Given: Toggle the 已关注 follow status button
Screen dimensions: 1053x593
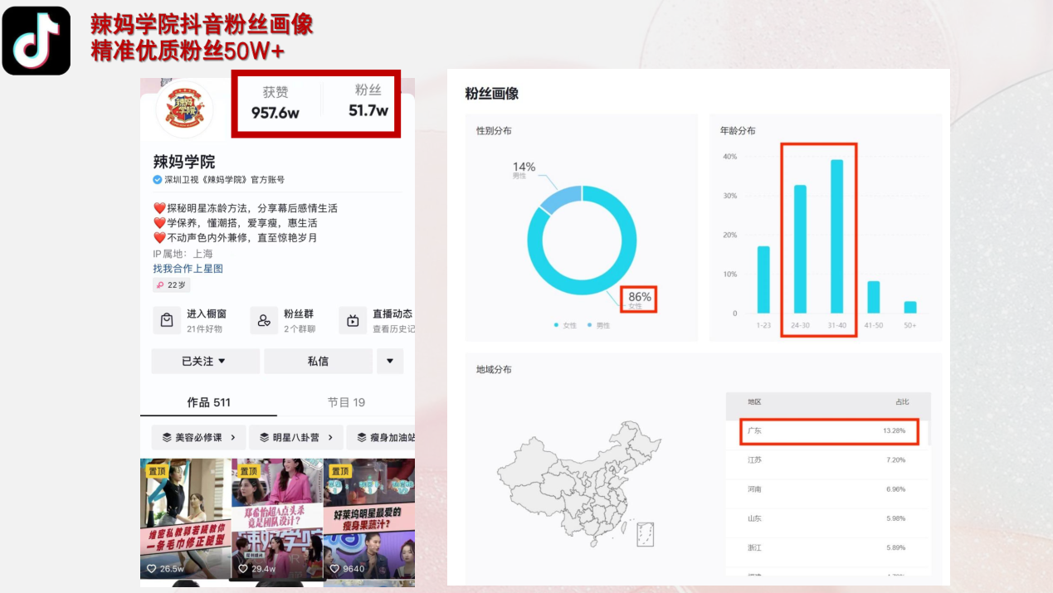Looking at the screenshot, I should tap(205, 362).
